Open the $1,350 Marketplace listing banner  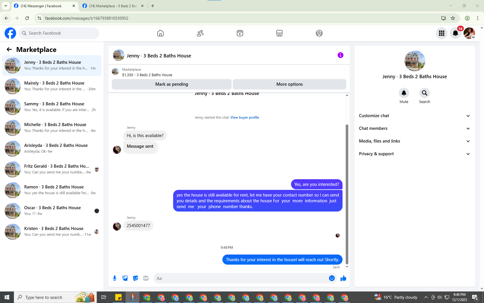[x=229, y=72]
